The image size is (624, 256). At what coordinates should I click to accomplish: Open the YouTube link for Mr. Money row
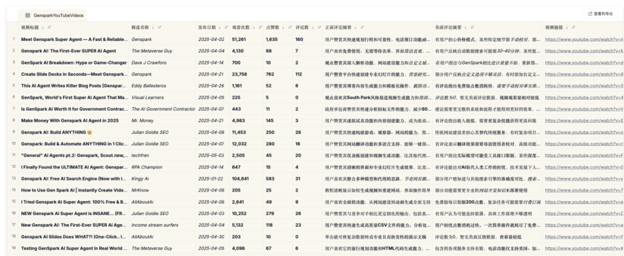(583, 120)
